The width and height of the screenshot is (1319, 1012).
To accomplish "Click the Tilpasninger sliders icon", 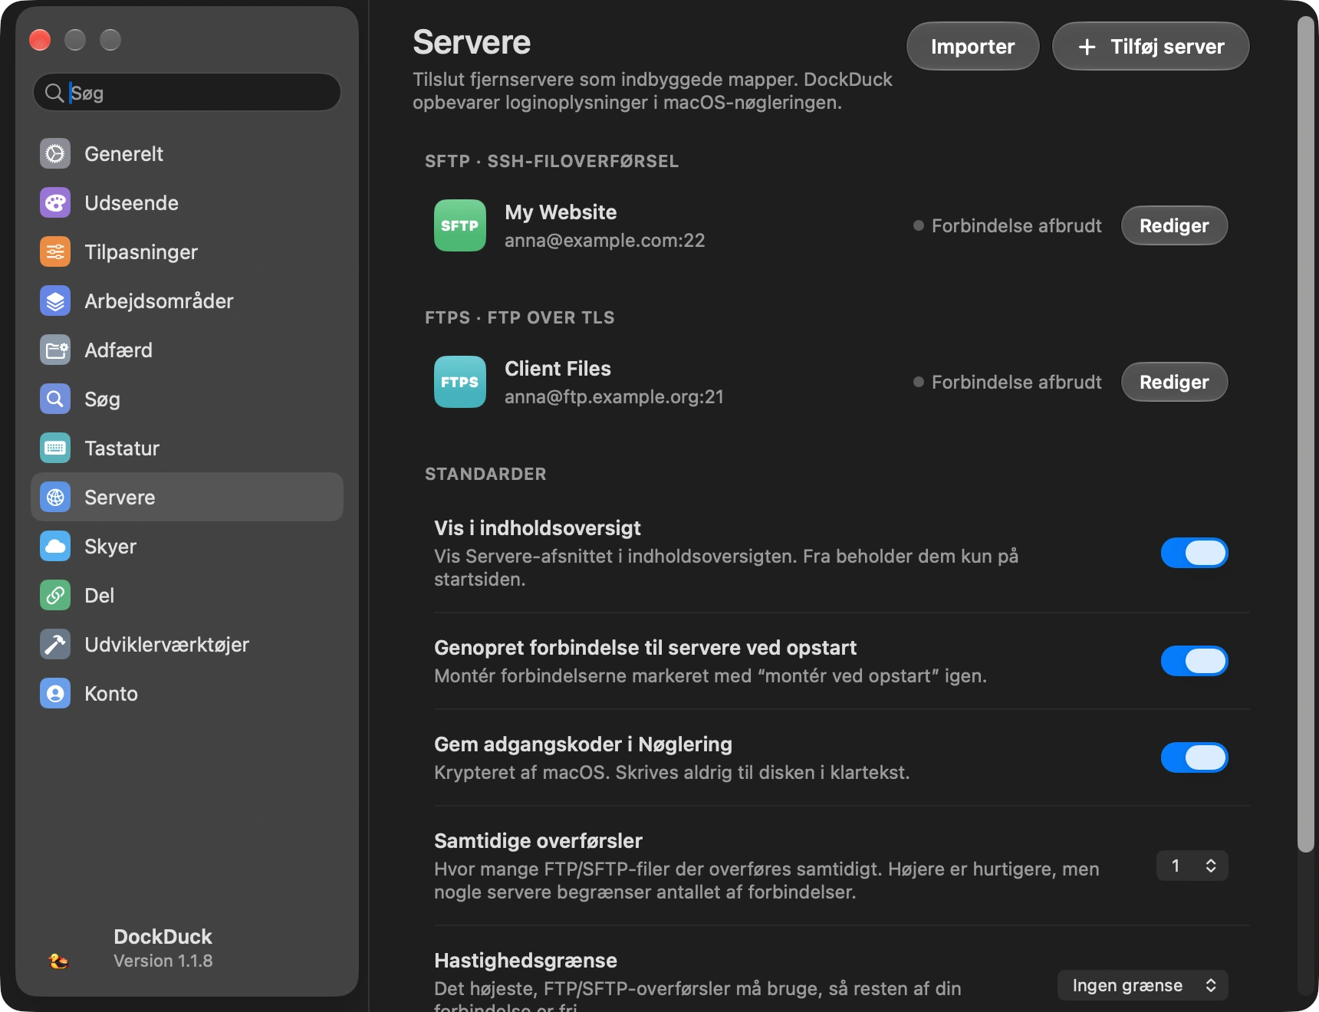I will [55, 252].
